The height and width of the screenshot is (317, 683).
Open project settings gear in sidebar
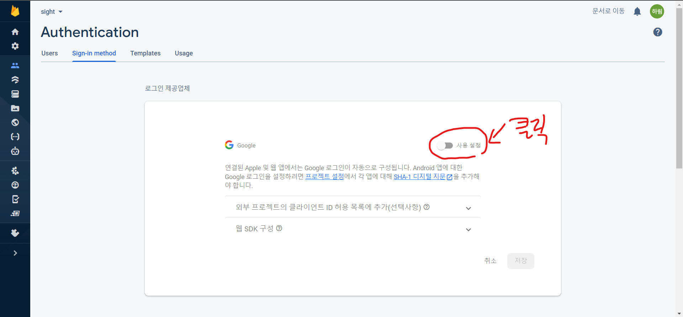(x=15, y=46)
